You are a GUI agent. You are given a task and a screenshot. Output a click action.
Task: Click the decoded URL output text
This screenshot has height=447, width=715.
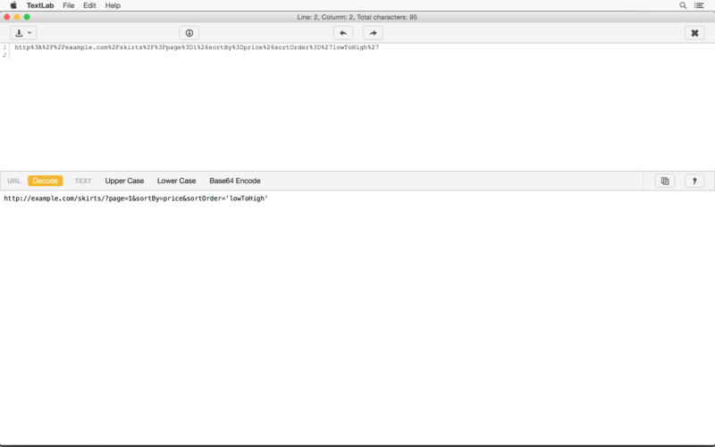tap(136, 198)
